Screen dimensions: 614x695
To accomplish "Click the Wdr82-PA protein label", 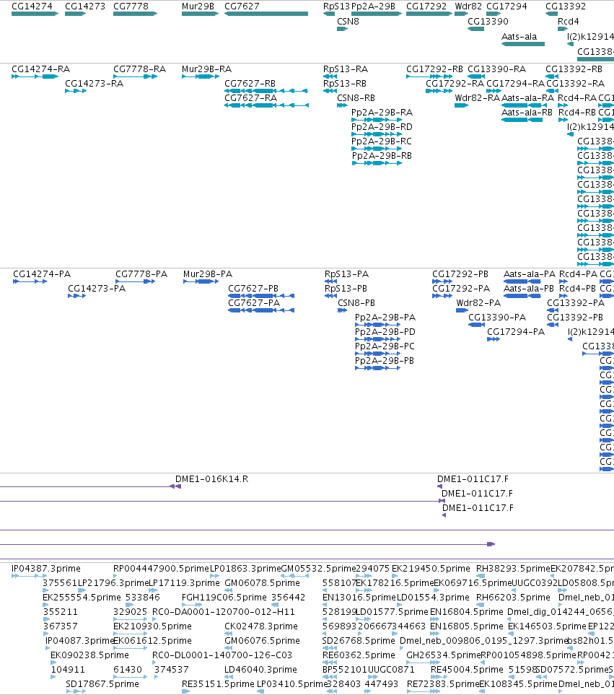I will pos(478,302).
